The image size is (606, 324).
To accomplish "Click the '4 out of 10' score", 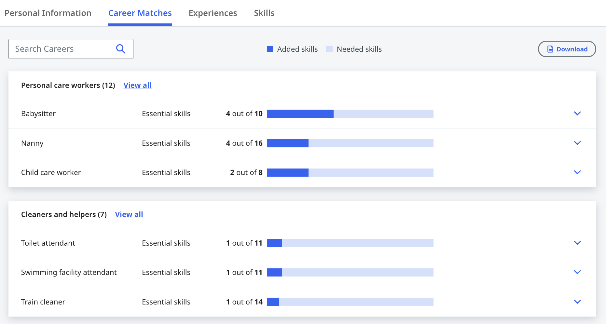I will (244, 114).
